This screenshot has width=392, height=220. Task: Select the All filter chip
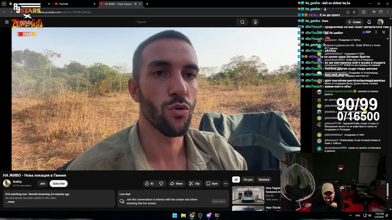[236, 180]
